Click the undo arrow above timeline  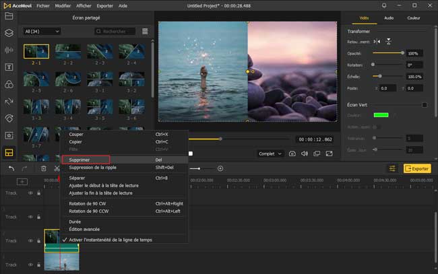click(x=11, y=168)
